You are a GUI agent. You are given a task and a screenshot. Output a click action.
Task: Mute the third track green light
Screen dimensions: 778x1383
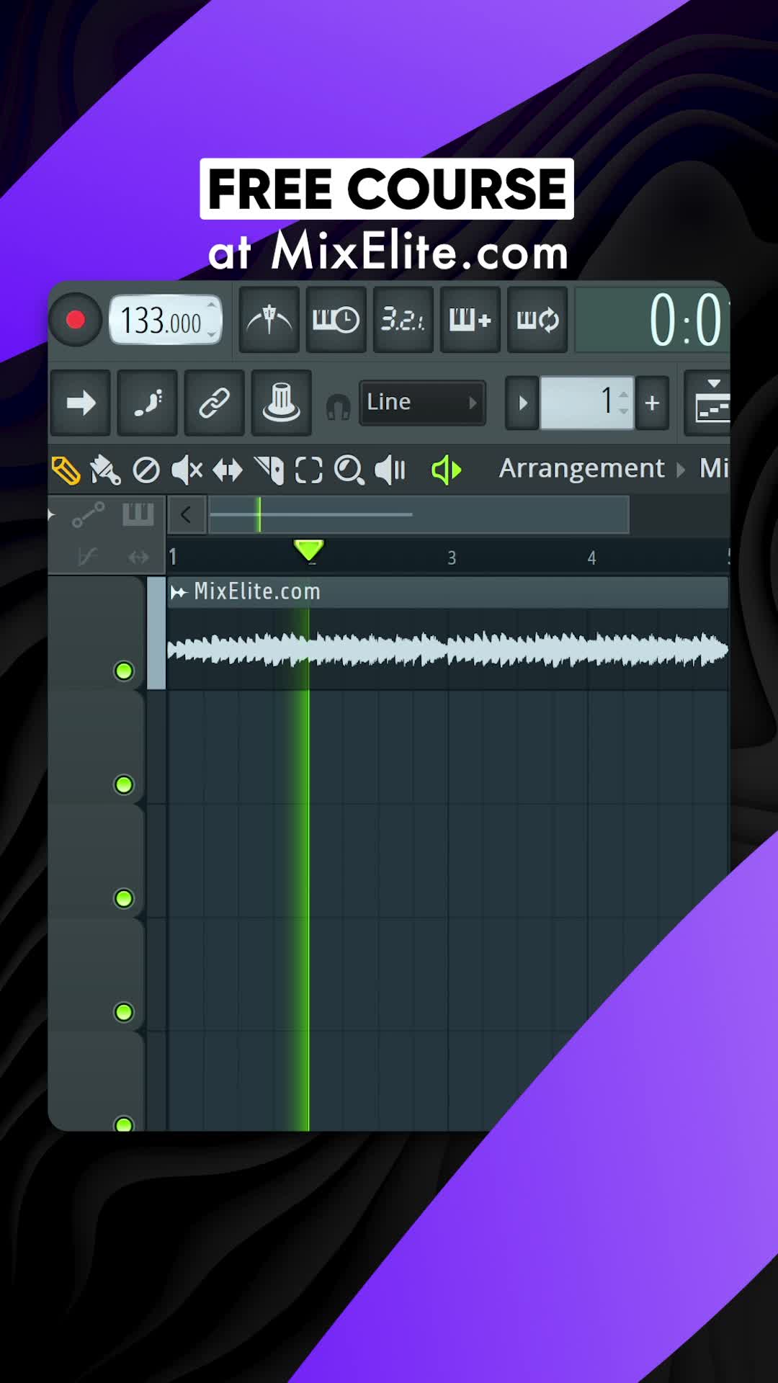[124, 898]
